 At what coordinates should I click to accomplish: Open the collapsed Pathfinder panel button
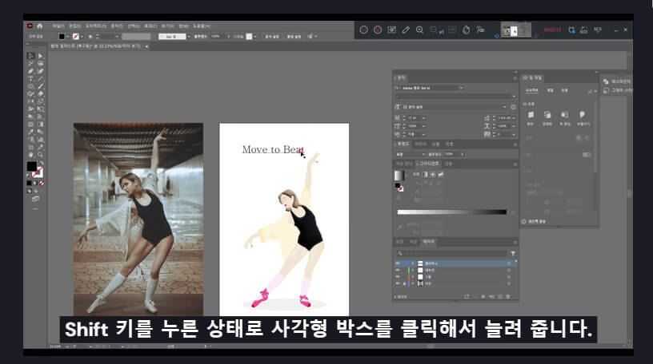point(617,82)
